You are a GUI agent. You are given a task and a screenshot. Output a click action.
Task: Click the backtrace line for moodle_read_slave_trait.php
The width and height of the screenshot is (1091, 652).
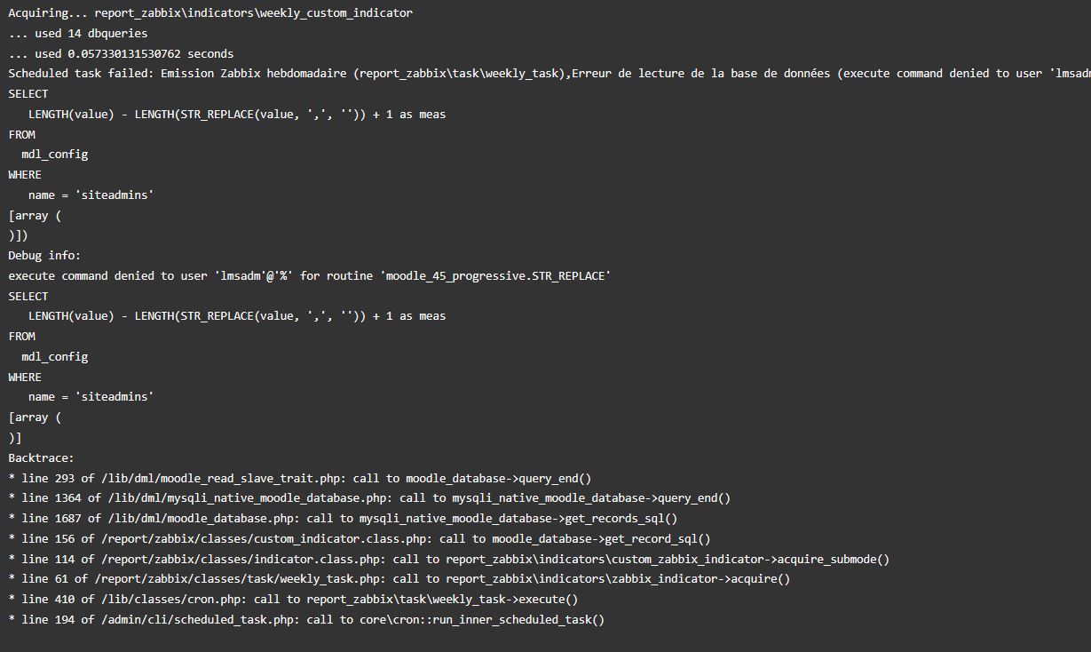point(299,478)
